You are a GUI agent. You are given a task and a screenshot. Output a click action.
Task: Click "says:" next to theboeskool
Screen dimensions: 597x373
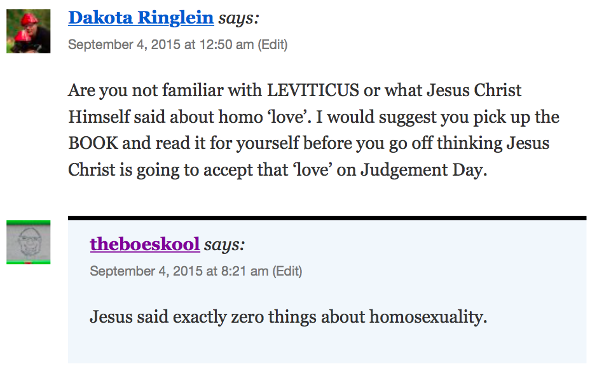(224, 244)
